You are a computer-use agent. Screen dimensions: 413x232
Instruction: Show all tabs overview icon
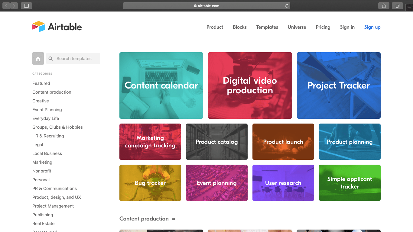tap(397, 6)
